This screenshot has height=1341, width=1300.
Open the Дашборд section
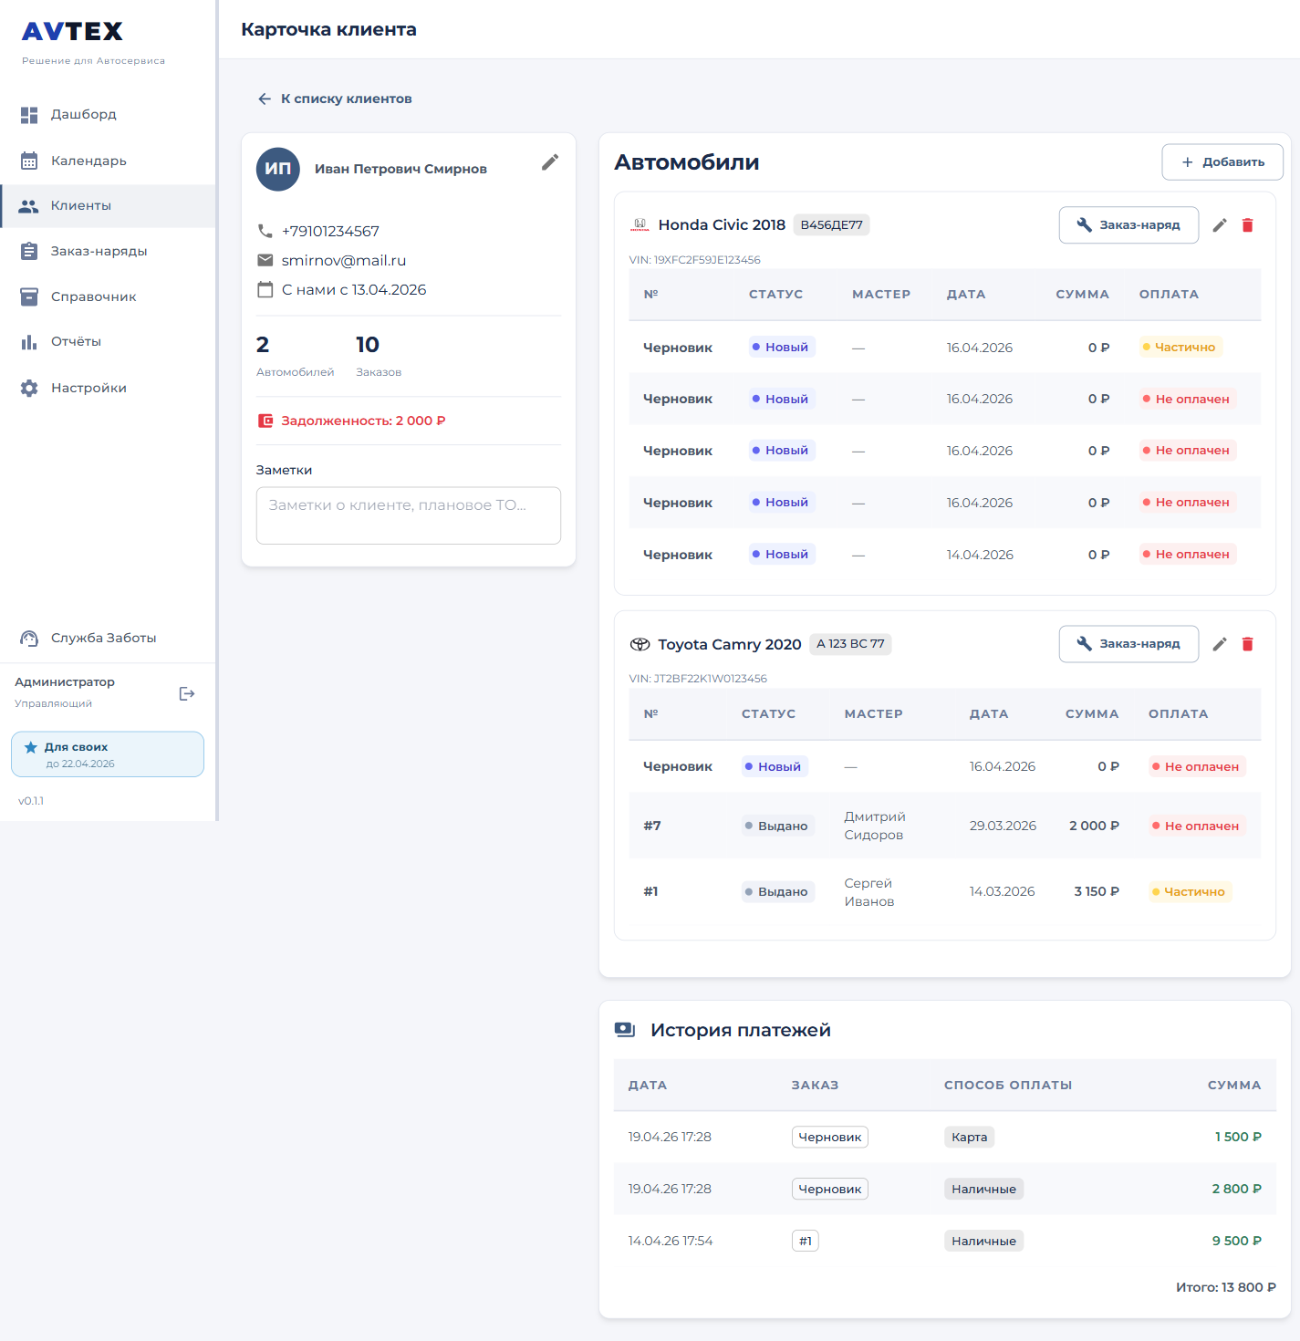coord(83,115)
